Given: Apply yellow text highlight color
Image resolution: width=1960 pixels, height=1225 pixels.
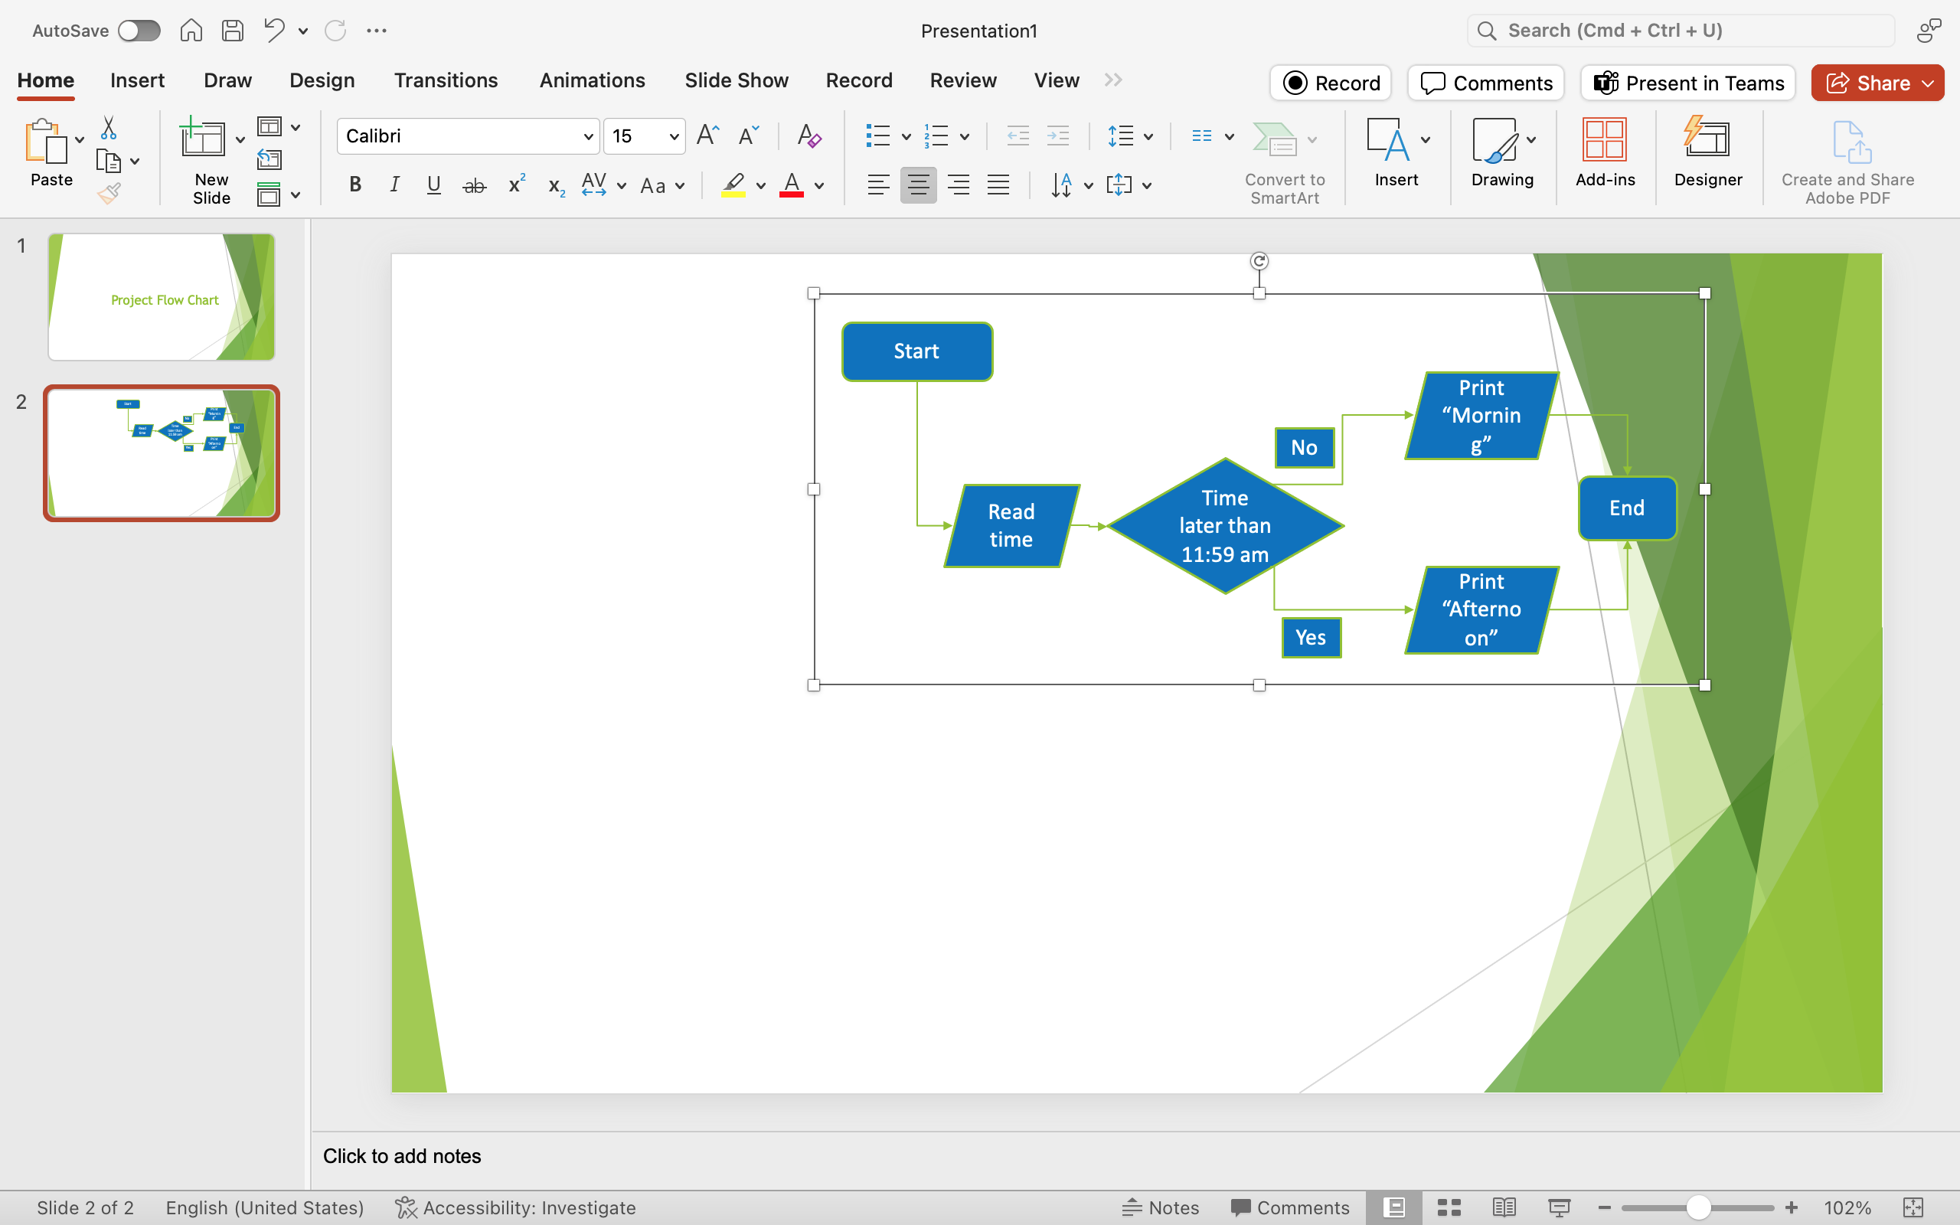Looking at the screenshot, I should coord(733,185).
